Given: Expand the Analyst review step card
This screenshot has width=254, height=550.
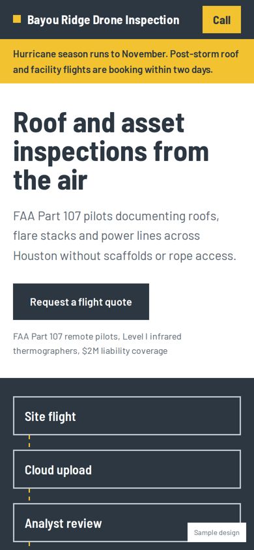Looking at the screenshot, I should pos(127,523).
